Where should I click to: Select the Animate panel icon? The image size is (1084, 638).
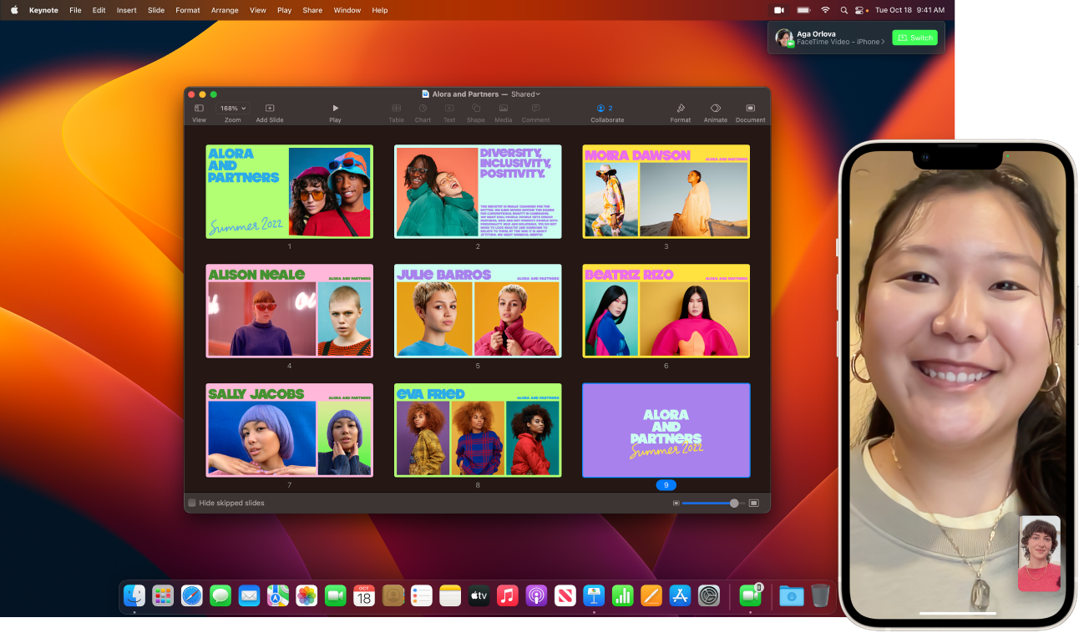pos(715,109)
